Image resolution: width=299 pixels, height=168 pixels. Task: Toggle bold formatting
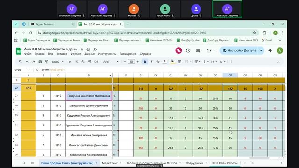pos(145,62)
